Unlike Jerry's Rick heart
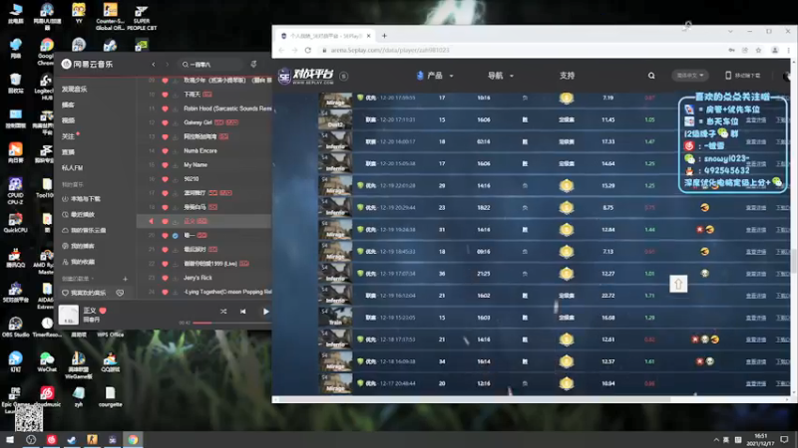 (x=165, y=278)
